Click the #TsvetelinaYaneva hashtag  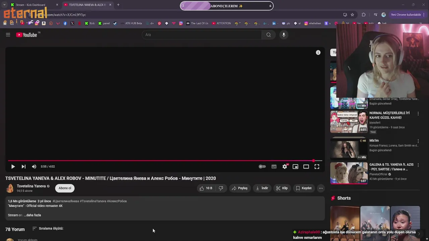93,201
